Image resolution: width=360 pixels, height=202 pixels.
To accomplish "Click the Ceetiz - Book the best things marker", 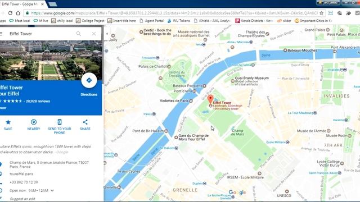I will click(141, 32).
